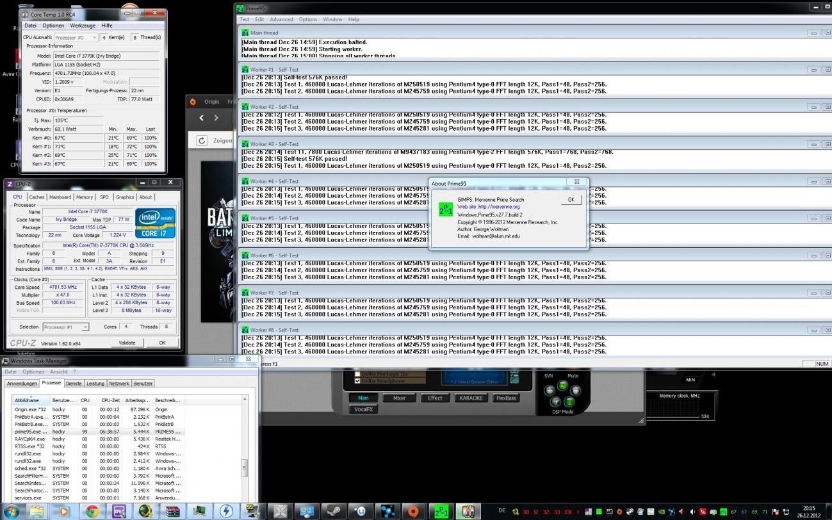Sort processes by Abbildname column header
This screenshot has height=520, width=832.
coord(31,400)
